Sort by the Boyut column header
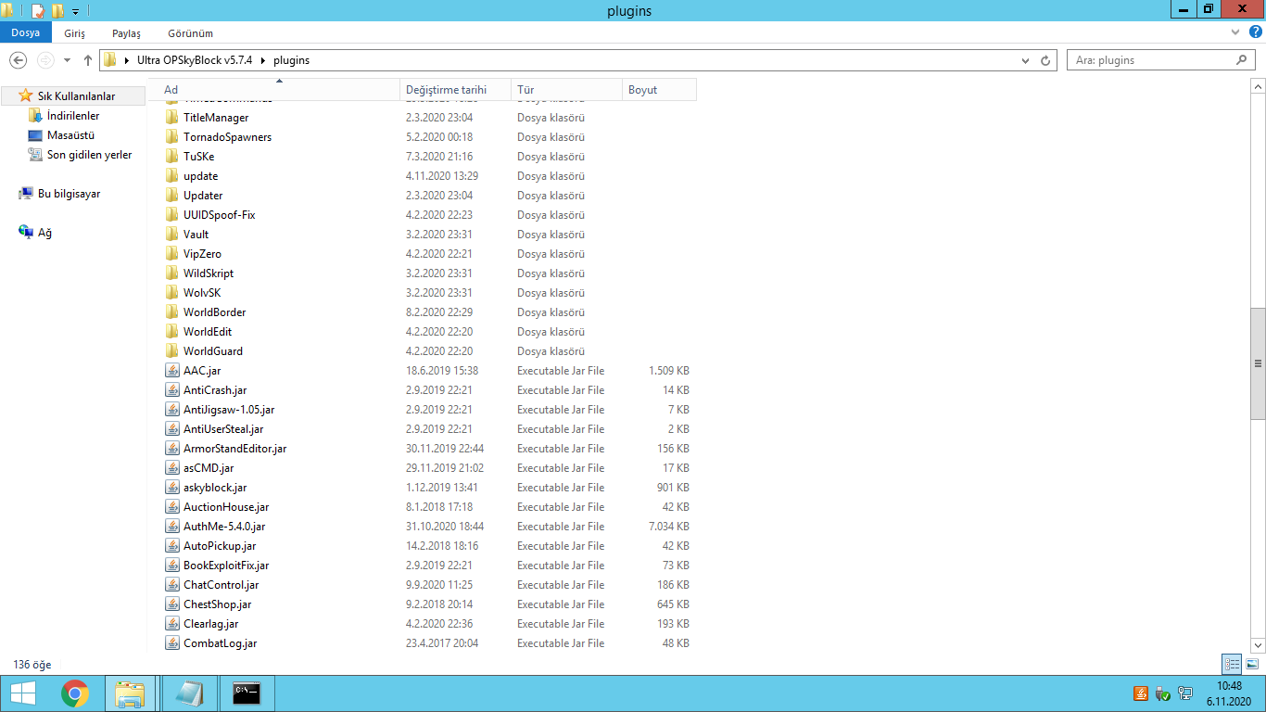Screen dimensions: 1266x712 [659, 90]
